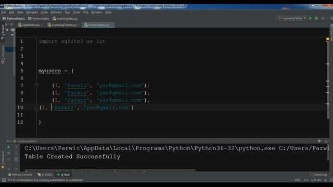Image resolution: width=333 pixels, height=187 pixels.
Task: Click PythonBasics breadcrumb in navigation bar
Action: point(14,19)
